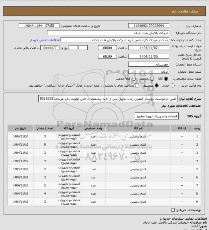Click the buyer name field شرکت پالایش نفت ابادان
Viewport: 209px width, 230px height.
click(x=108, y=33)
